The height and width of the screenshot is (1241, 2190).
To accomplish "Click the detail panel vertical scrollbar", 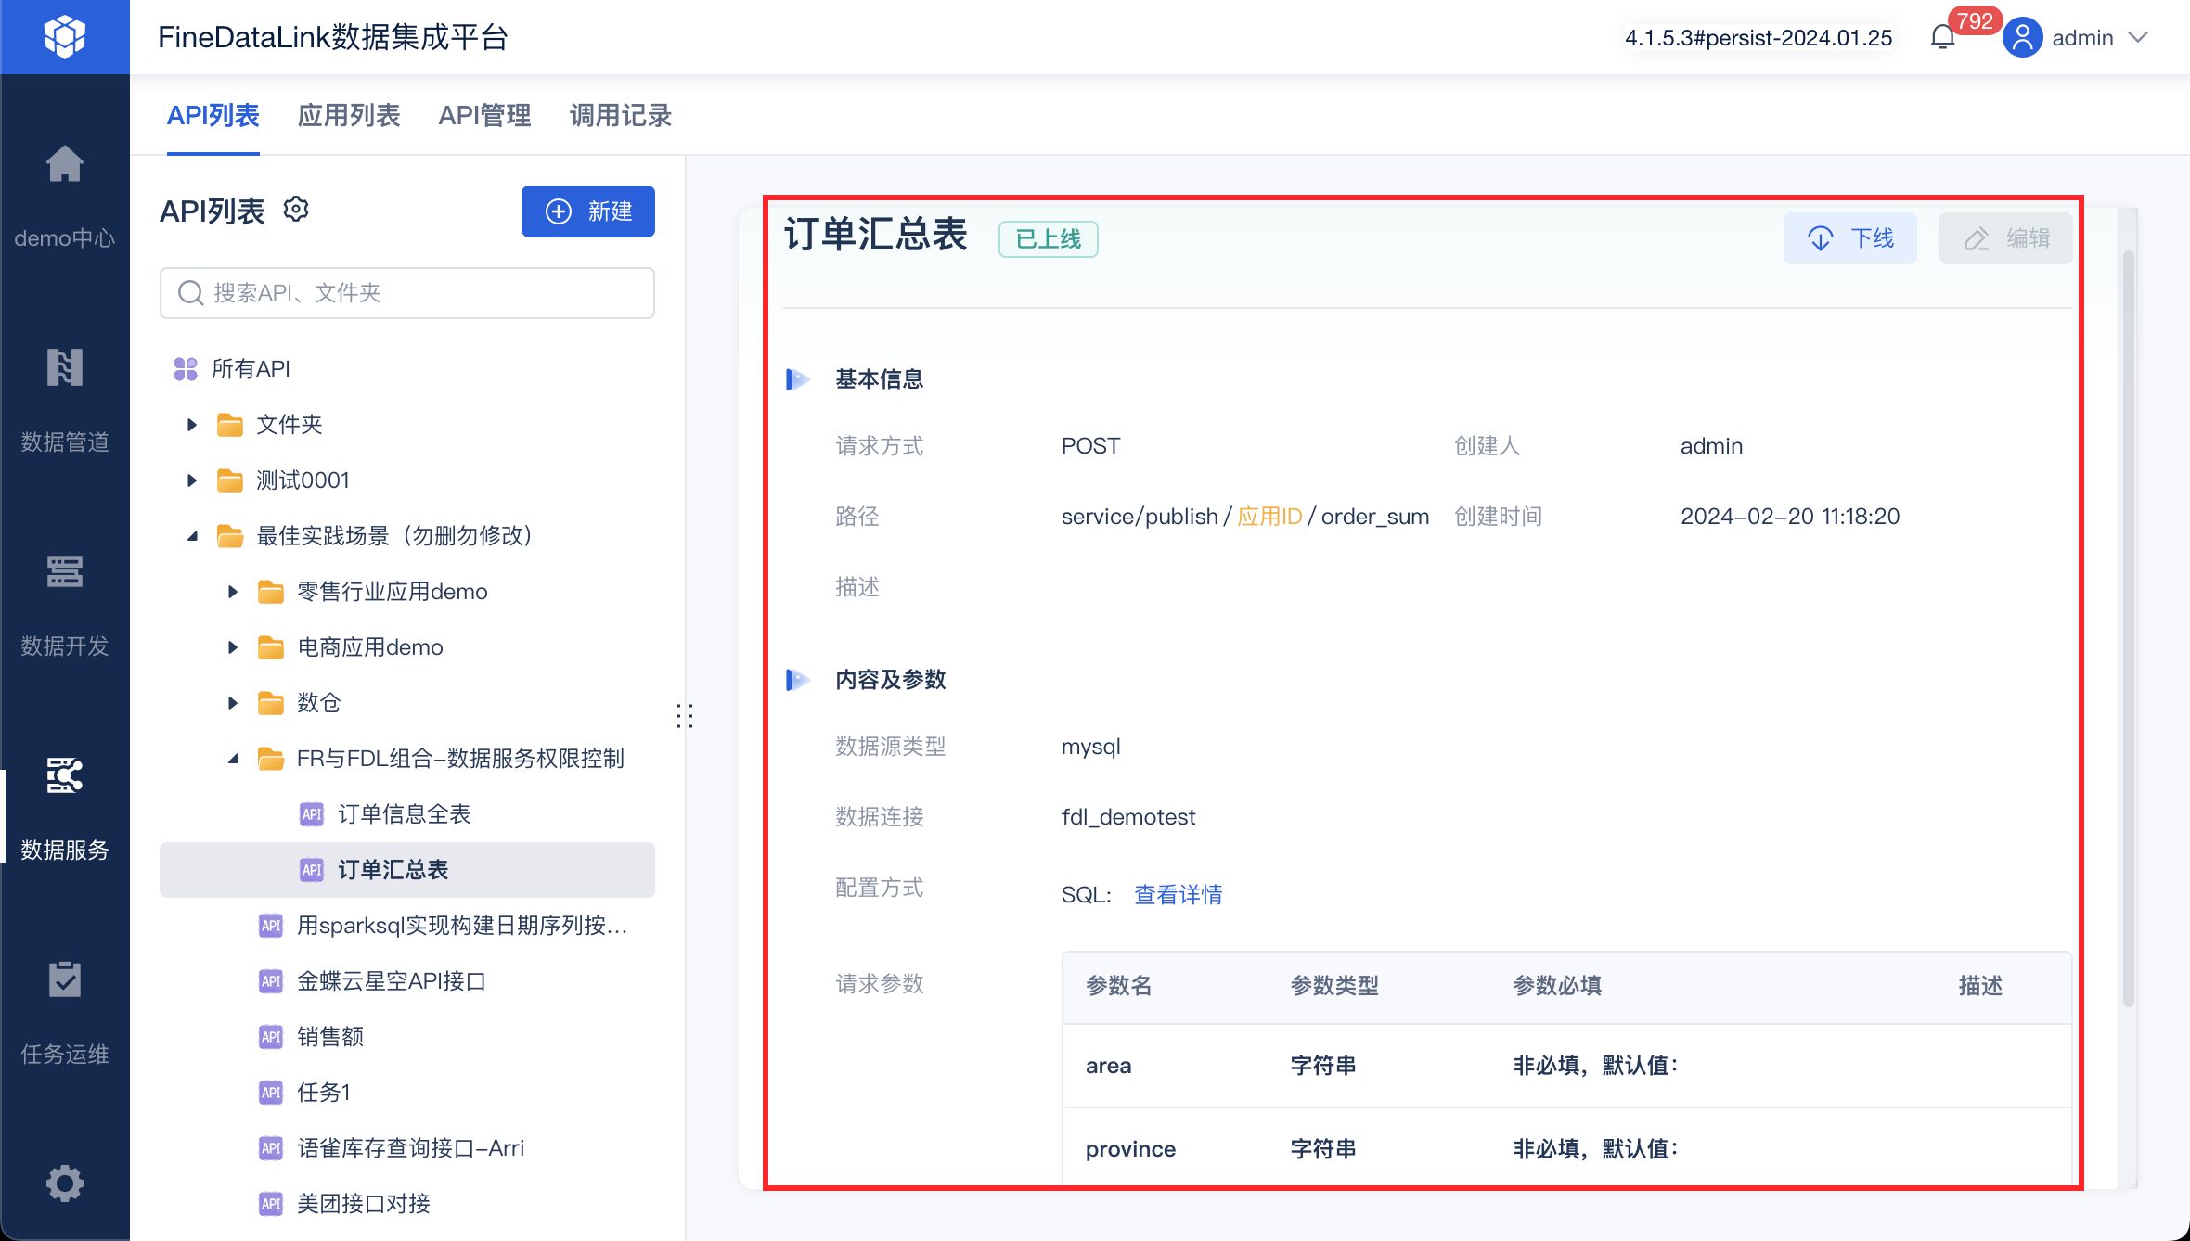I will point(2128,631).
